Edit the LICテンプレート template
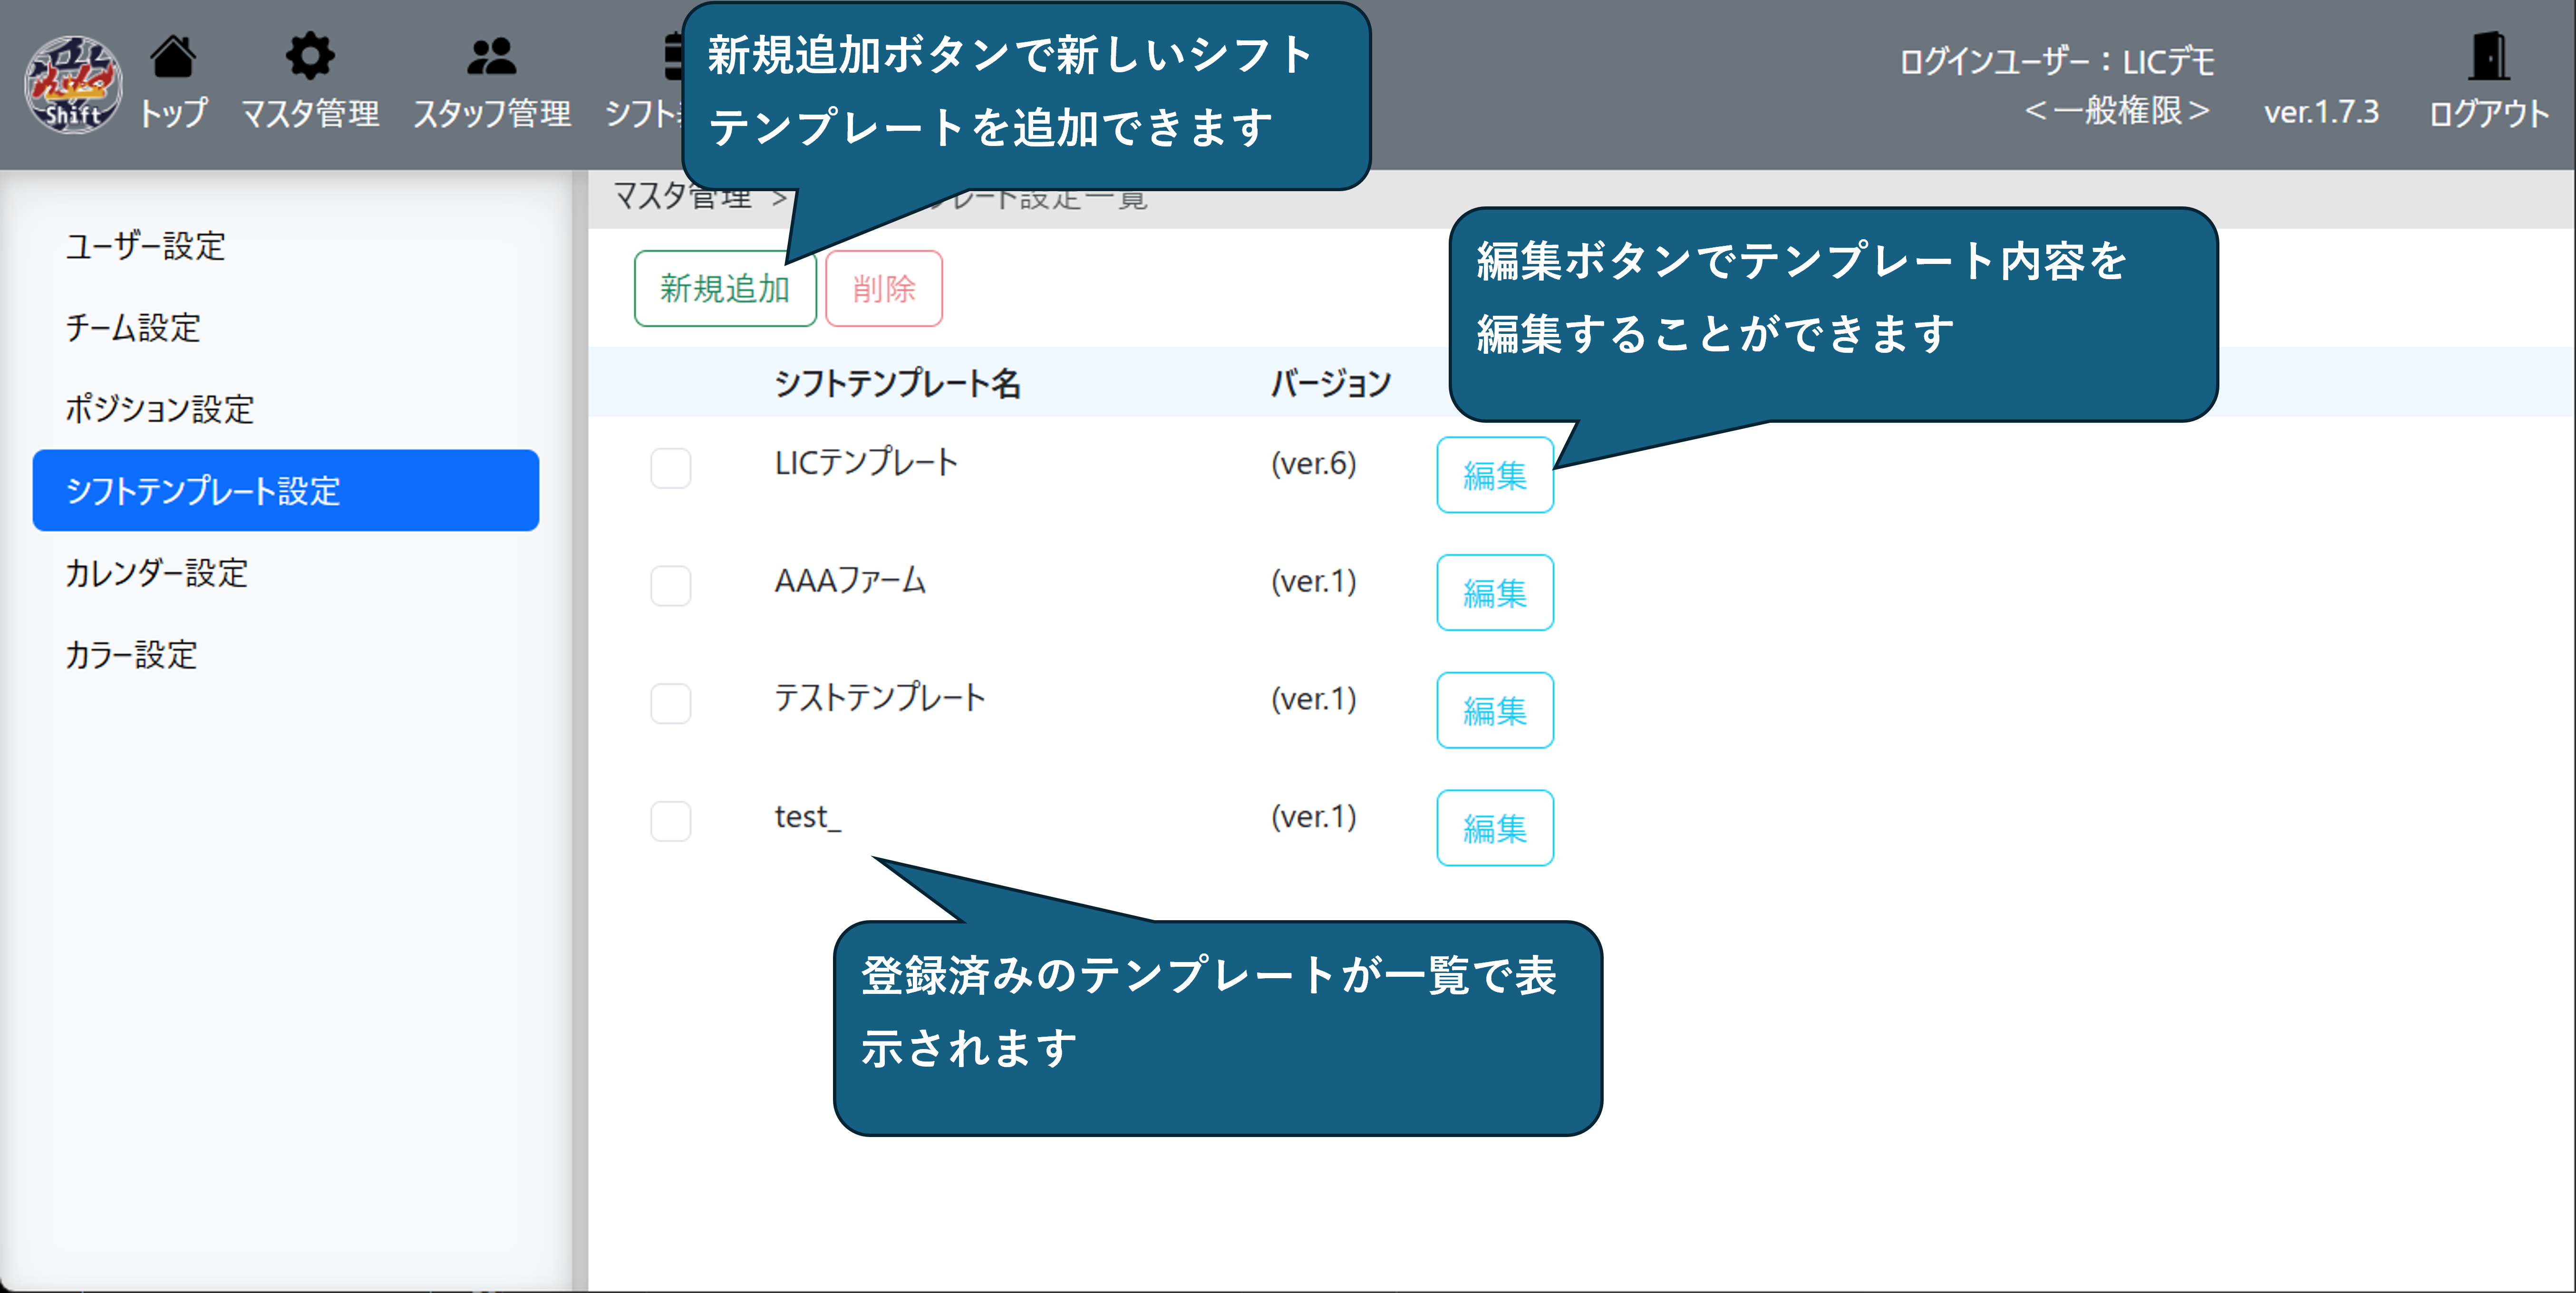The height and width of the screenshot is (1293, 2576). click(x=1494, y=475)
